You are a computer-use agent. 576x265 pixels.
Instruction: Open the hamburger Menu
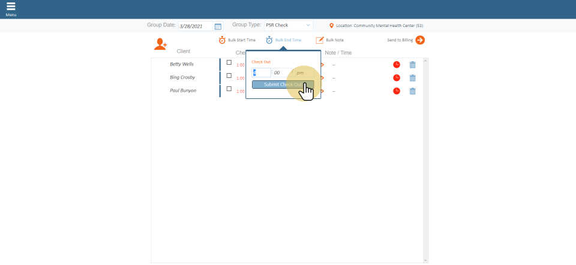click(11, 8)
